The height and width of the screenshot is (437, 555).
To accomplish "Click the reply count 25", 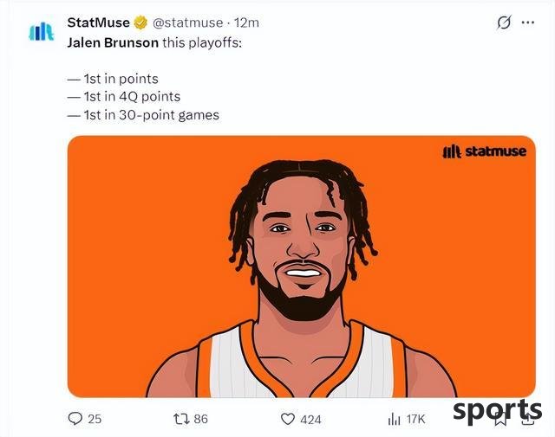I will coord(95,419).
